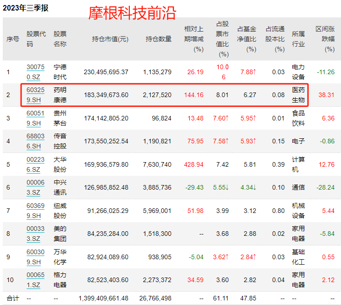Select the 传音控股 stock name cell
The height and width of the screenshot is (305, 341).
point(60,141)
